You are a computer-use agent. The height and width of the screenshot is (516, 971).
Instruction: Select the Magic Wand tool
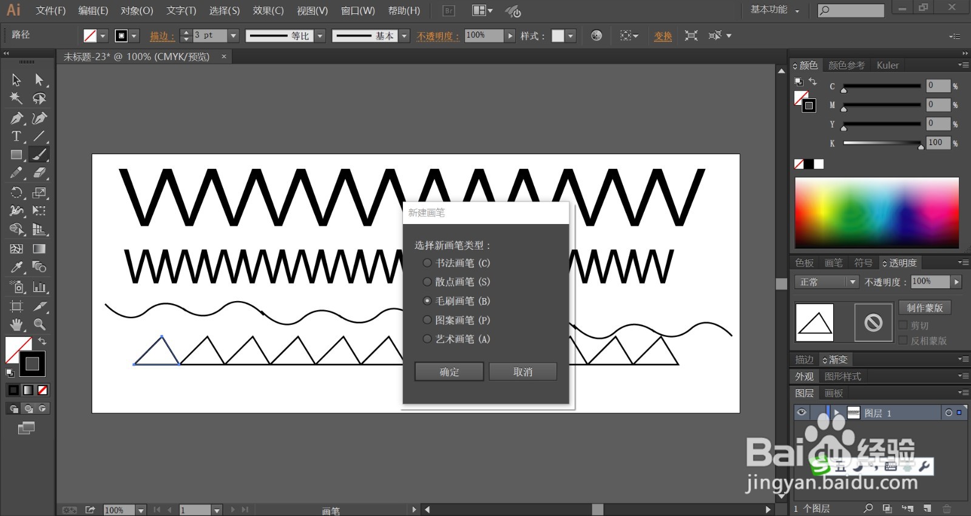(x=16, y=98)
